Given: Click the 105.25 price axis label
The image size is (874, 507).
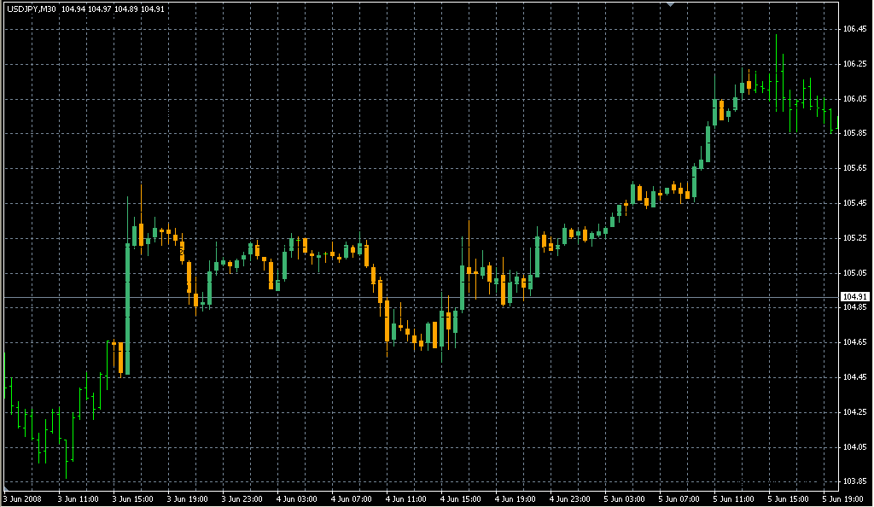Looking at the screenshot, I should point(854,238).
